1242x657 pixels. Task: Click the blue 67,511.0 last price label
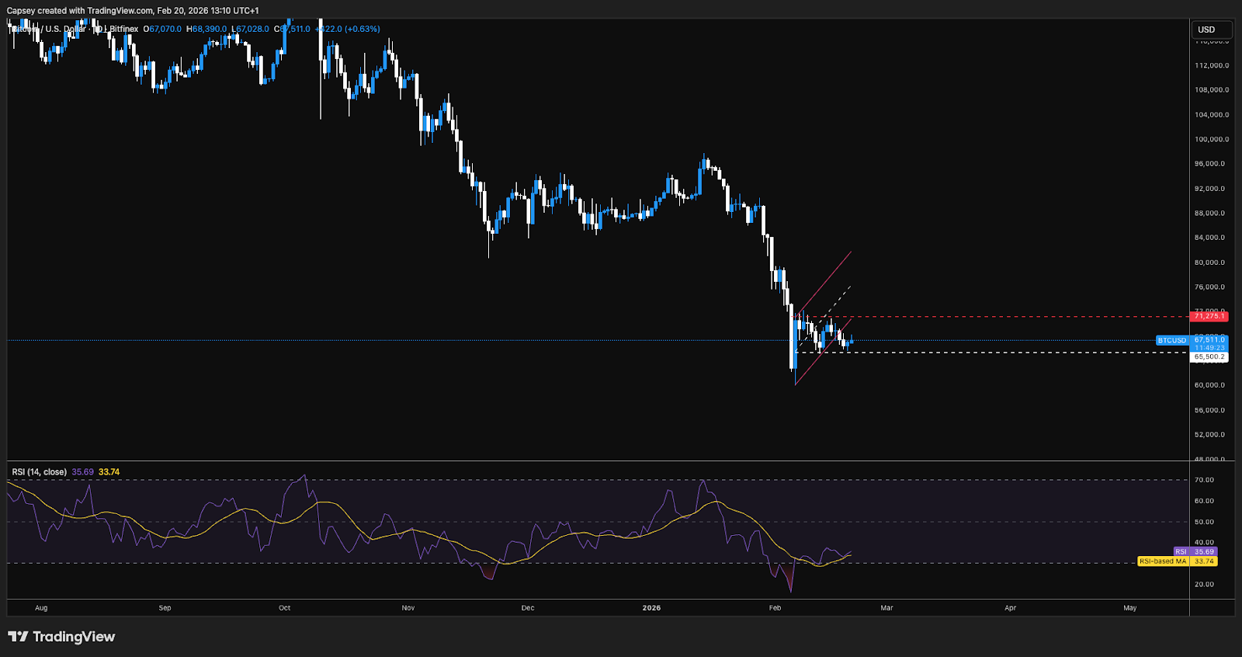point(1209,339)
